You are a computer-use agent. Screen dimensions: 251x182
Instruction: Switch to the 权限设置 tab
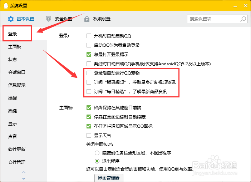coord(98,19)
